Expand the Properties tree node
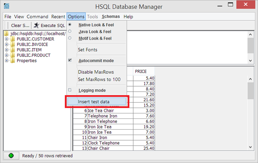The height and width of the screenshot is (163, 258). pos(7,61)
